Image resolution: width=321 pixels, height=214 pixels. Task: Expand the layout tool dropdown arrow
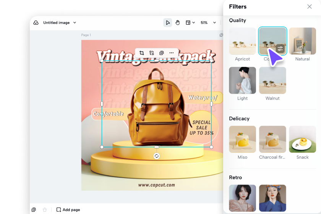[193, 23]
